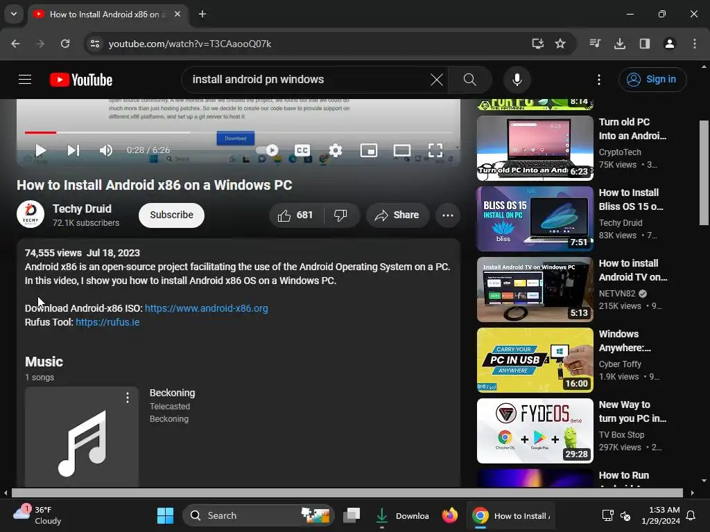The image size is (710, 532).
Task: Go to the YouTube home logo
Action: pos(81,80)
